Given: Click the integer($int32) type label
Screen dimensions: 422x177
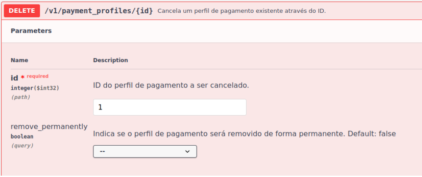Looking at the screenshot, I should (x=35, y=88).
